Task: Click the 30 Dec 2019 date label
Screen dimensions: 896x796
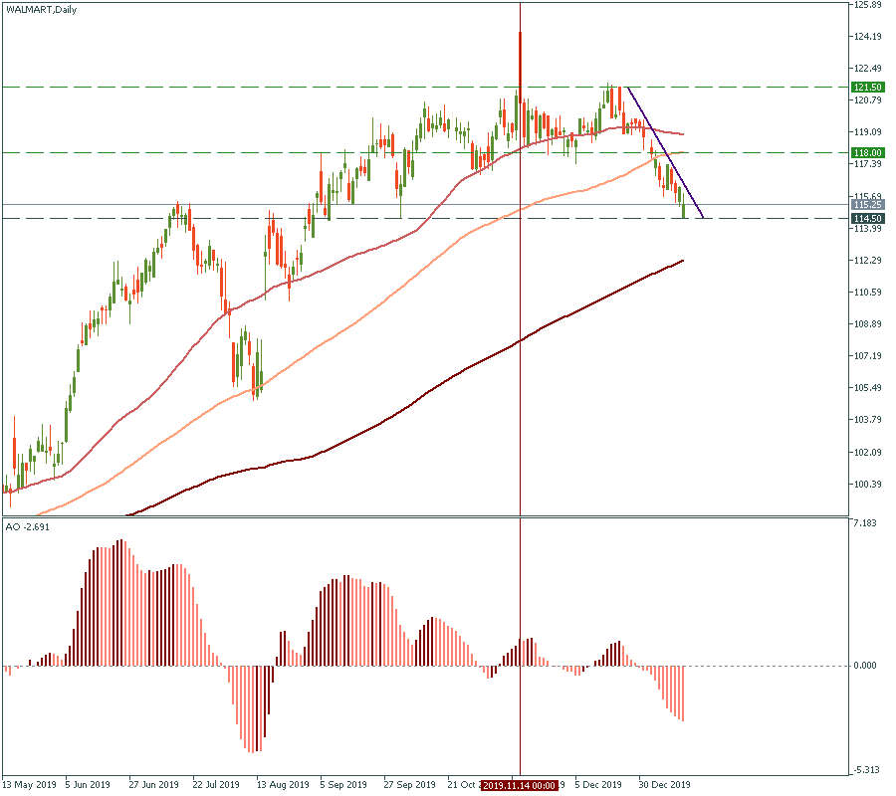Action: (x=664, y=784)
